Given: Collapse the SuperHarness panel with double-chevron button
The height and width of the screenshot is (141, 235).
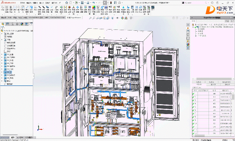Looking at the screenshot, I should pyautogui.click(x=192, y=18).
